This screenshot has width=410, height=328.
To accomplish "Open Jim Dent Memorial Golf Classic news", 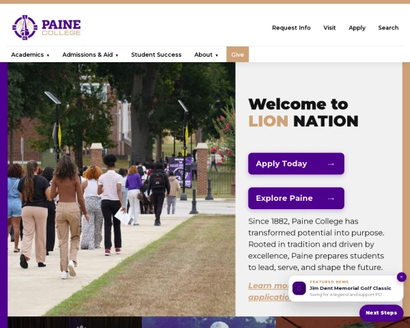I will point(350,288).
